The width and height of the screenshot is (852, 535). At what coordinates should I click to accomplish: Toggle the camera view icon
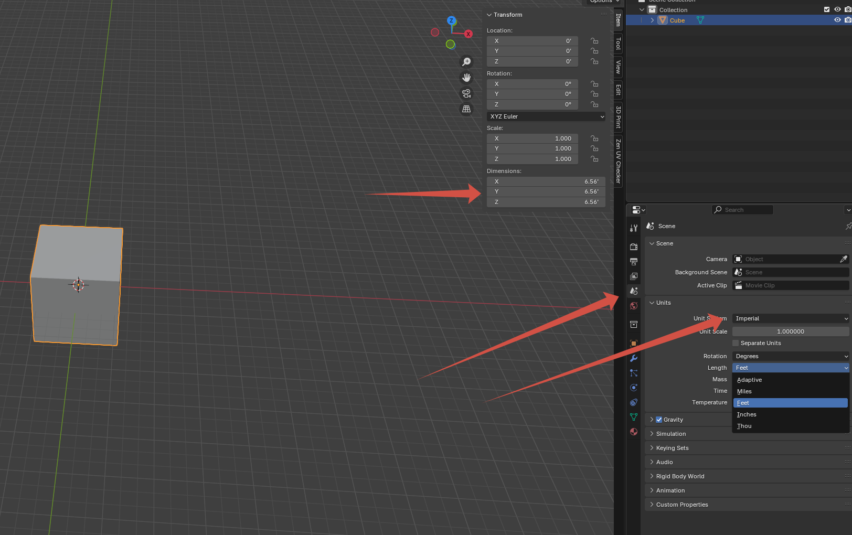pos(466,93)
